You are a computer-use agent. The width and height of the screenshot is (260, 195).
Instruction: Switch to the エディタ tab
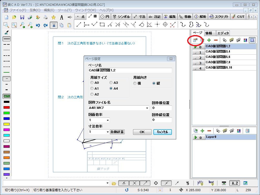[223, 33]
